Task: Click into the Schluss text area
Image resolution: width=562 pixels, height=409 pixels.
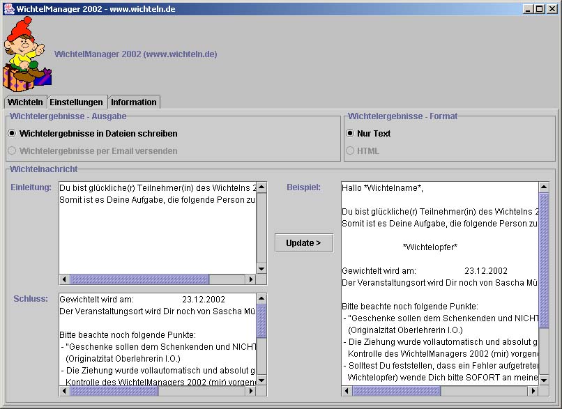Action: pos(158,339)
